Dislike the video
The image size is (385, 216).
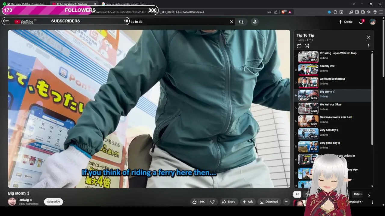212,202
